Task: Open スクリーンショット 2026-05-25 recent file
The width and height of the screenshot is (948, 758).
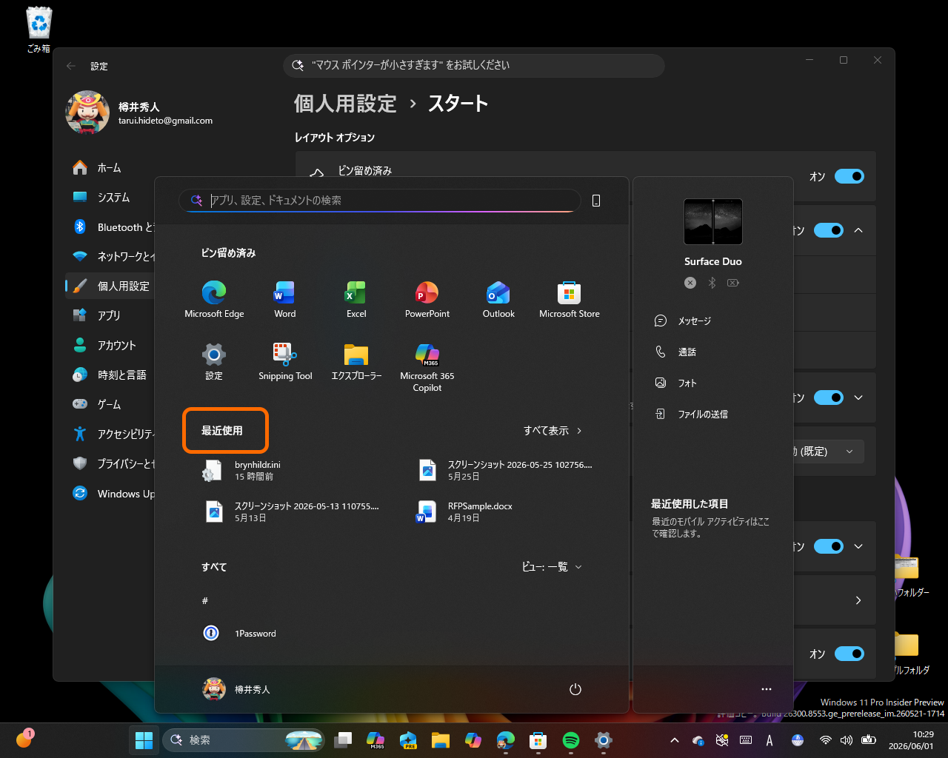Action: click(x=504, y=471)
